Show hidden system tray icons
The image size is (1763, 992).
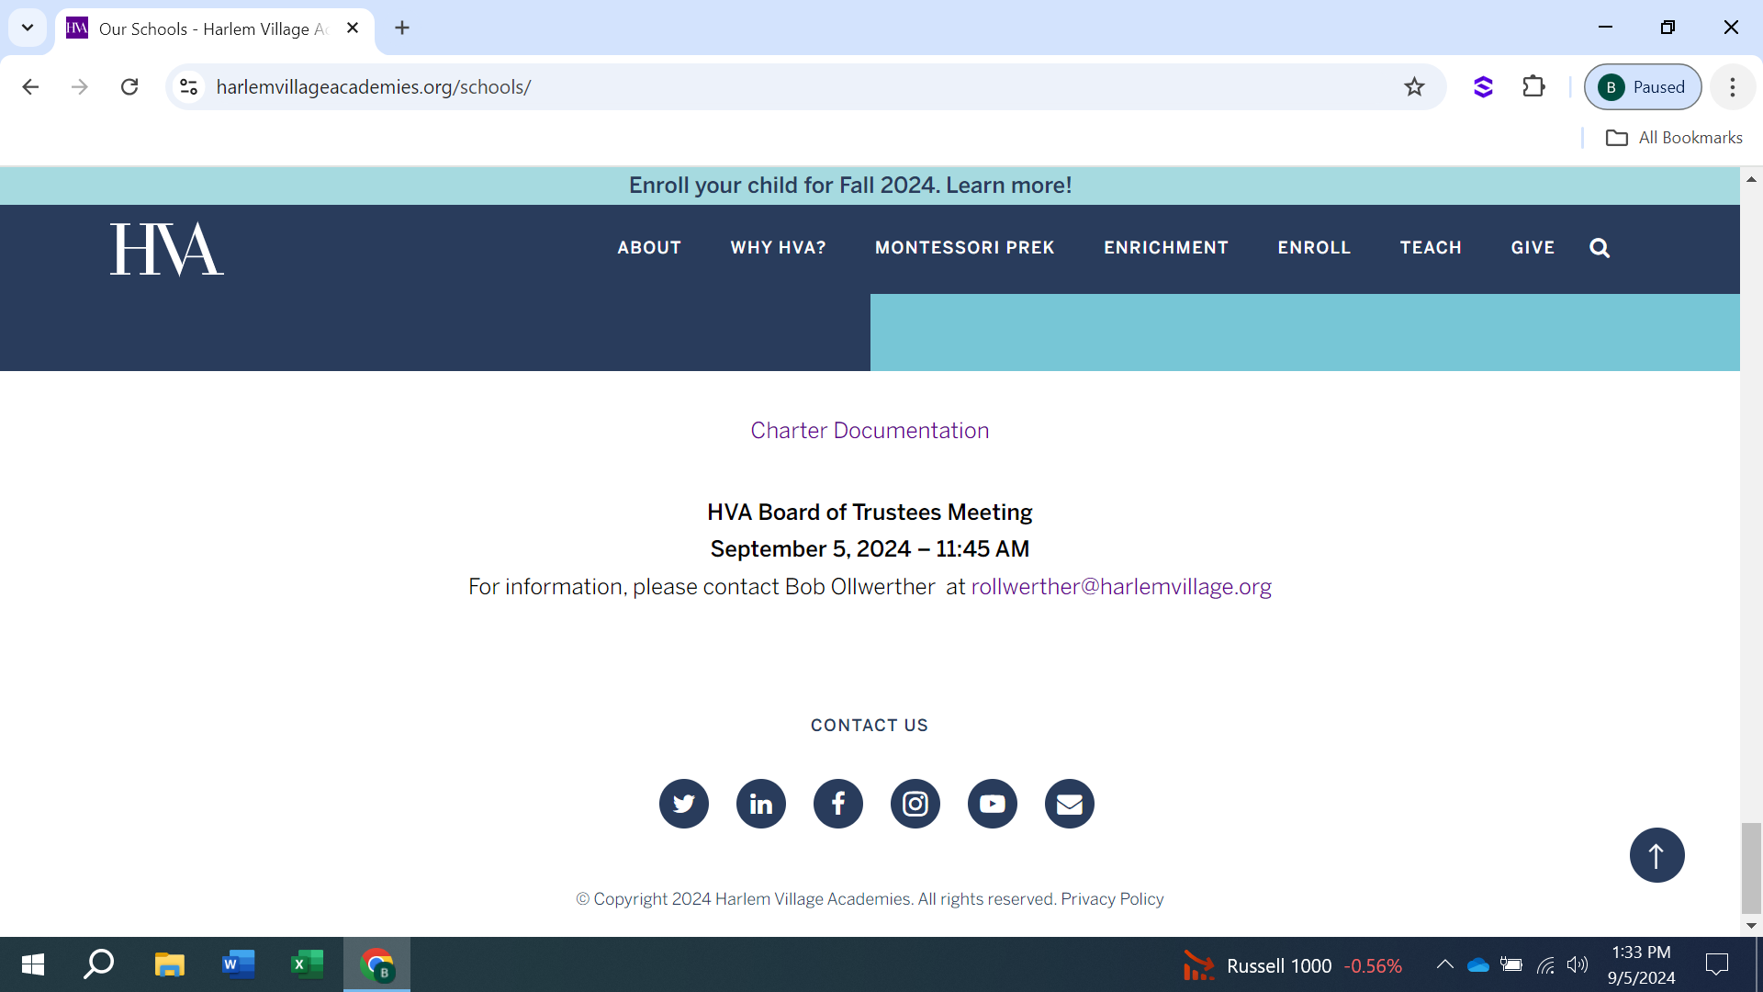click(x=1444, y=964)
